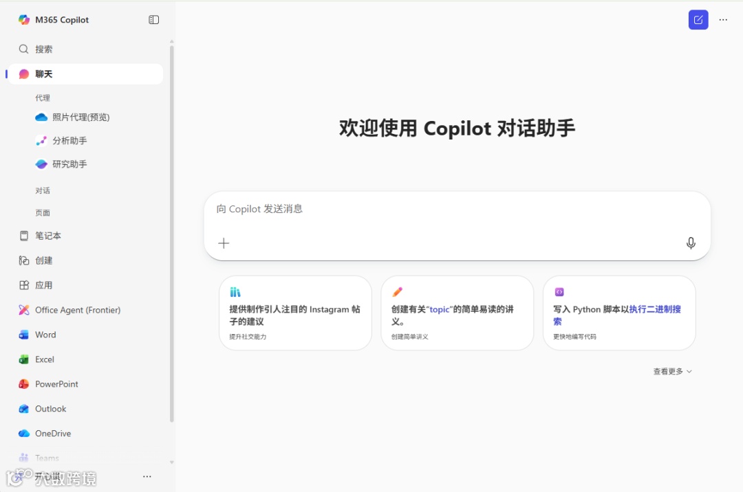
Task: Choose the 简单易读的讲义 prompt card
Action: (x=457, y=313)
